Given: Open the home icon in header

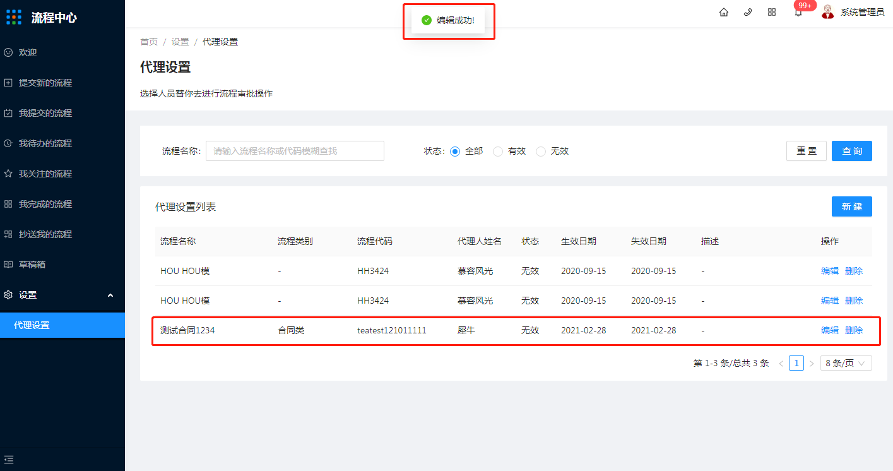Looking at the screenshot, I should pos(724,12).
